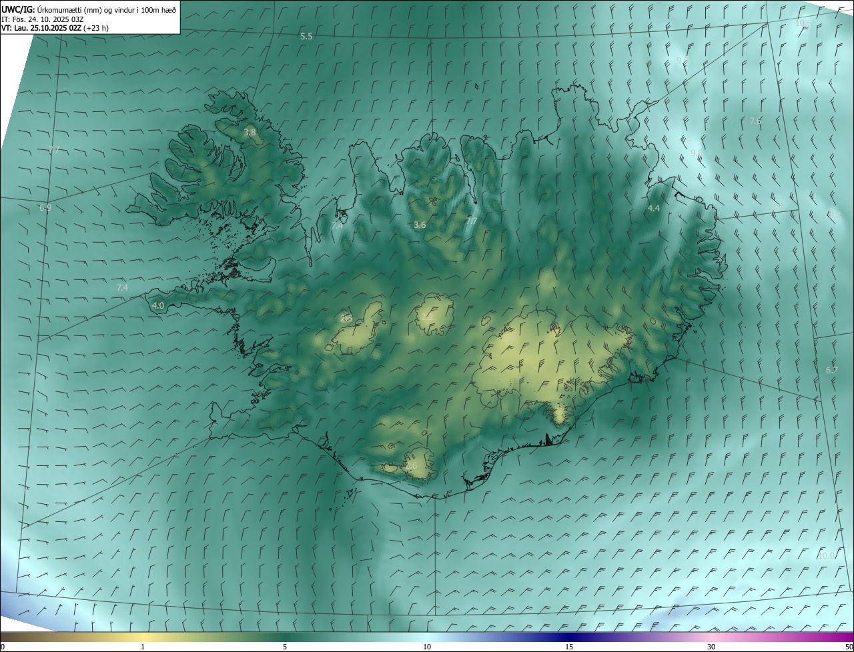Click the 5.5 value label on map

[x=306, y=37]
